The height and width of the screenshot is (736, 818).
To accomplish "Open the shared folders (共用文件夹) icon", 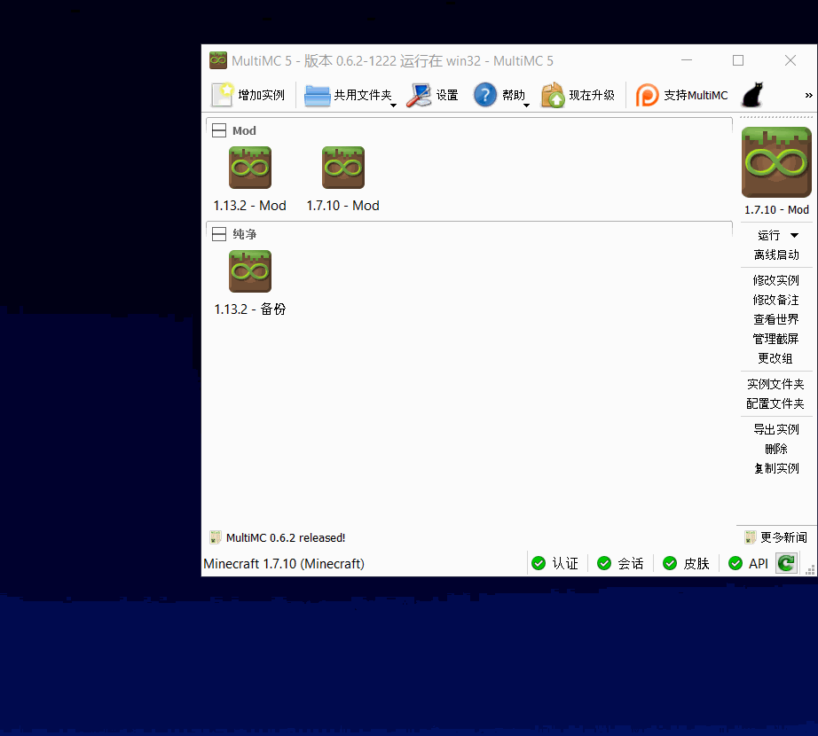I will [318, 96].
